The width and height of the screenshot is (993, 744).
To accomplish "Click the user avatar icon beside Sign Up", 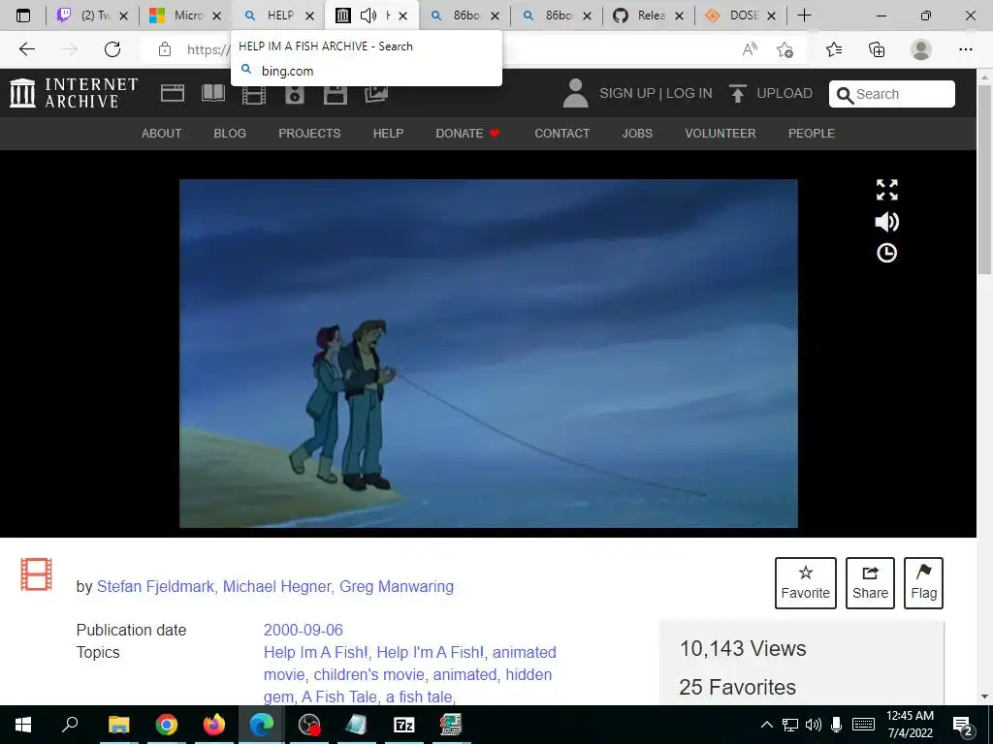I will click(x=575, y=93).
